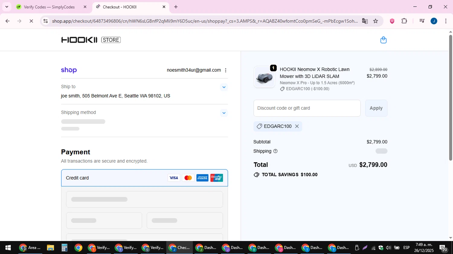Click the shipping address joe smith, 505 Belmont Ave E
The height and width of the screenshot is (254, 453).
coord(115,96)
